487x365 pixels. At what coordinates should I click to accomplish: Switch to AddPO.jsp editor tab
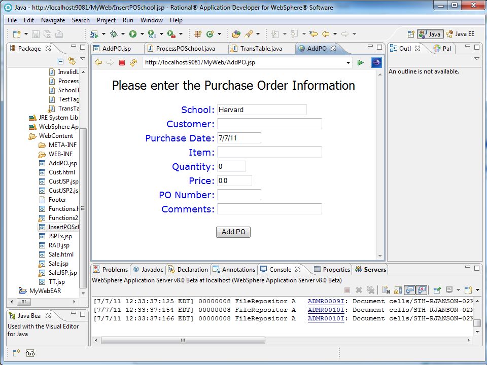(x=117, y=49)
